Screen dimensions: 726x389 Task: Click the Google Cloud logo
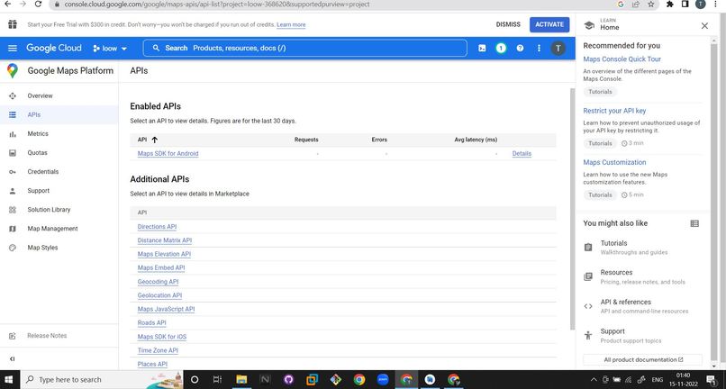pyautogui.click(x=54, y=48)
